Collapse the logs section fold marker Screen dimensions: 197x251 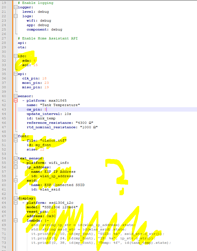[16, 16]
